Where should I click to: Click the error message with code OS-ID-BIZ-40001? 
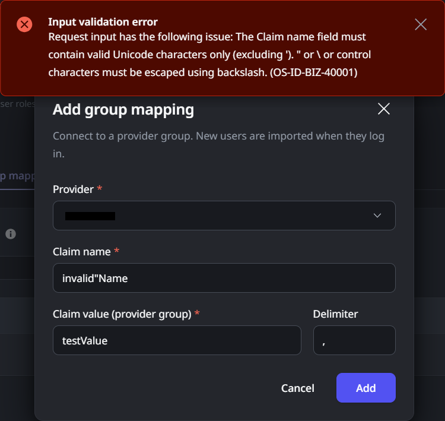point(209,55)
